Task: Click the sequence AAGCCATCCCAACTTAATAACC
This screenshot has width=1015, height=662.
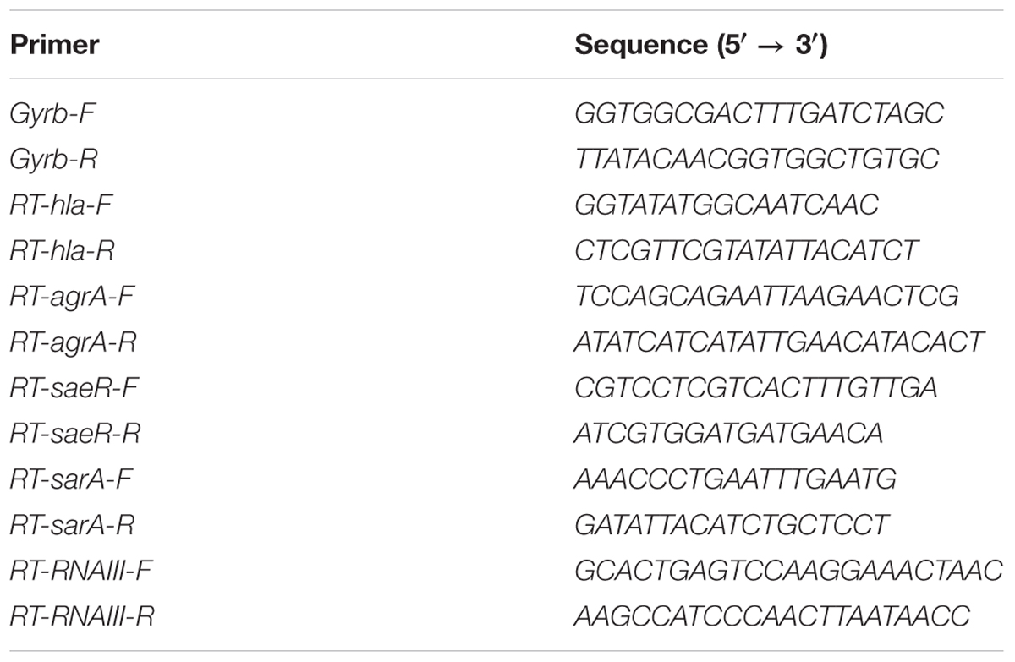Action: (x=771, y=616)
